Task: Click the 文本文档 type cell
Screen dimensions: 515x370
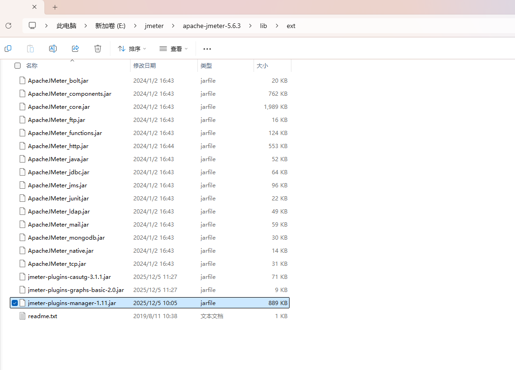Action: coord(212,316)
